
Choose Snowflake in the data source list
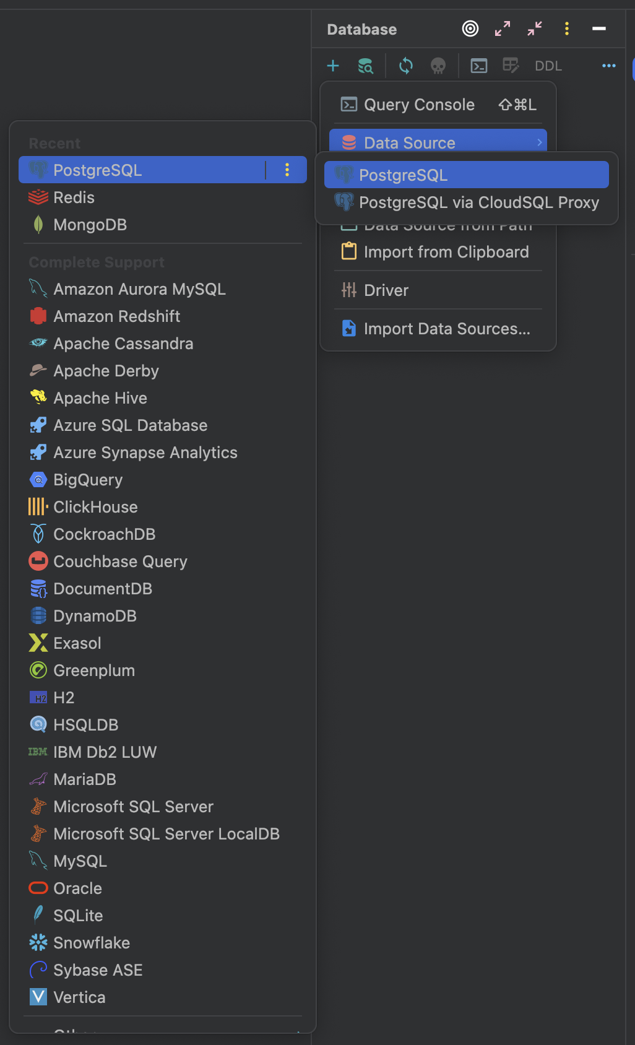(x=92, y=943)
